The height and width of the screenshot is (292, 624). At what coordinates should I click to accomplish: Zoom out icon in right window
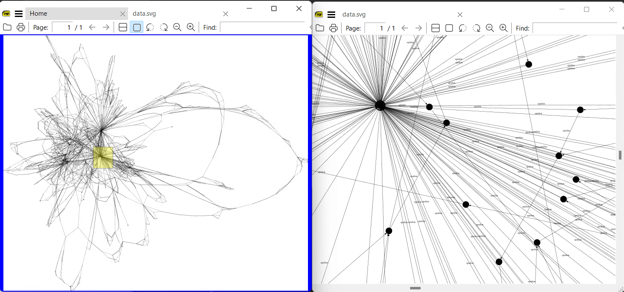point(490,28)
